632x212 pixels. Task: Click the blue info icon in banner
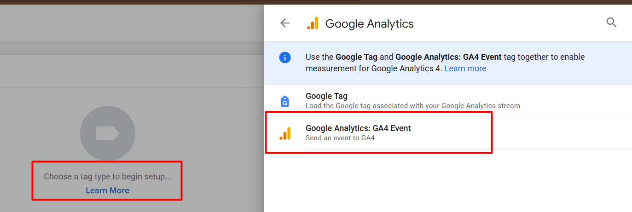pos(285,57)
